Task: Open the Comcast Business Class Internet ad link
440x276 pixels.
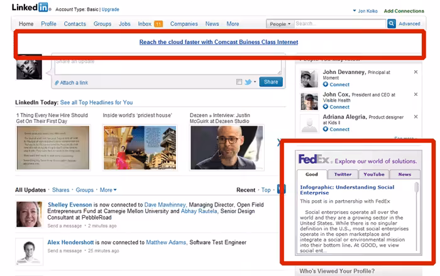Action: click(x=219, y=42)
